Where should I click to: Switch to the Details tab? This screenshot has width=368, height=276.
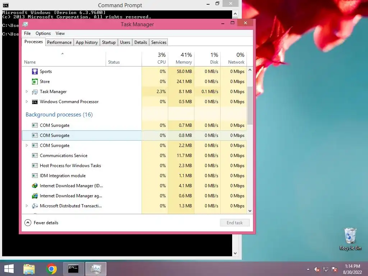[x=141, y=42]
